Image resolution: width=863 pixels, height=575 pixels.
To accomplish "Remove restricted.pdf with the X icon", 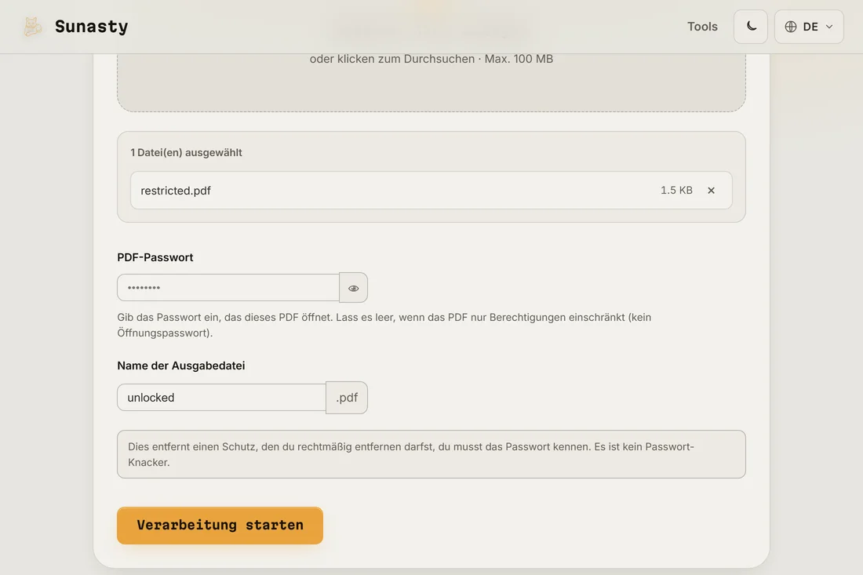I will click(711, 191).
